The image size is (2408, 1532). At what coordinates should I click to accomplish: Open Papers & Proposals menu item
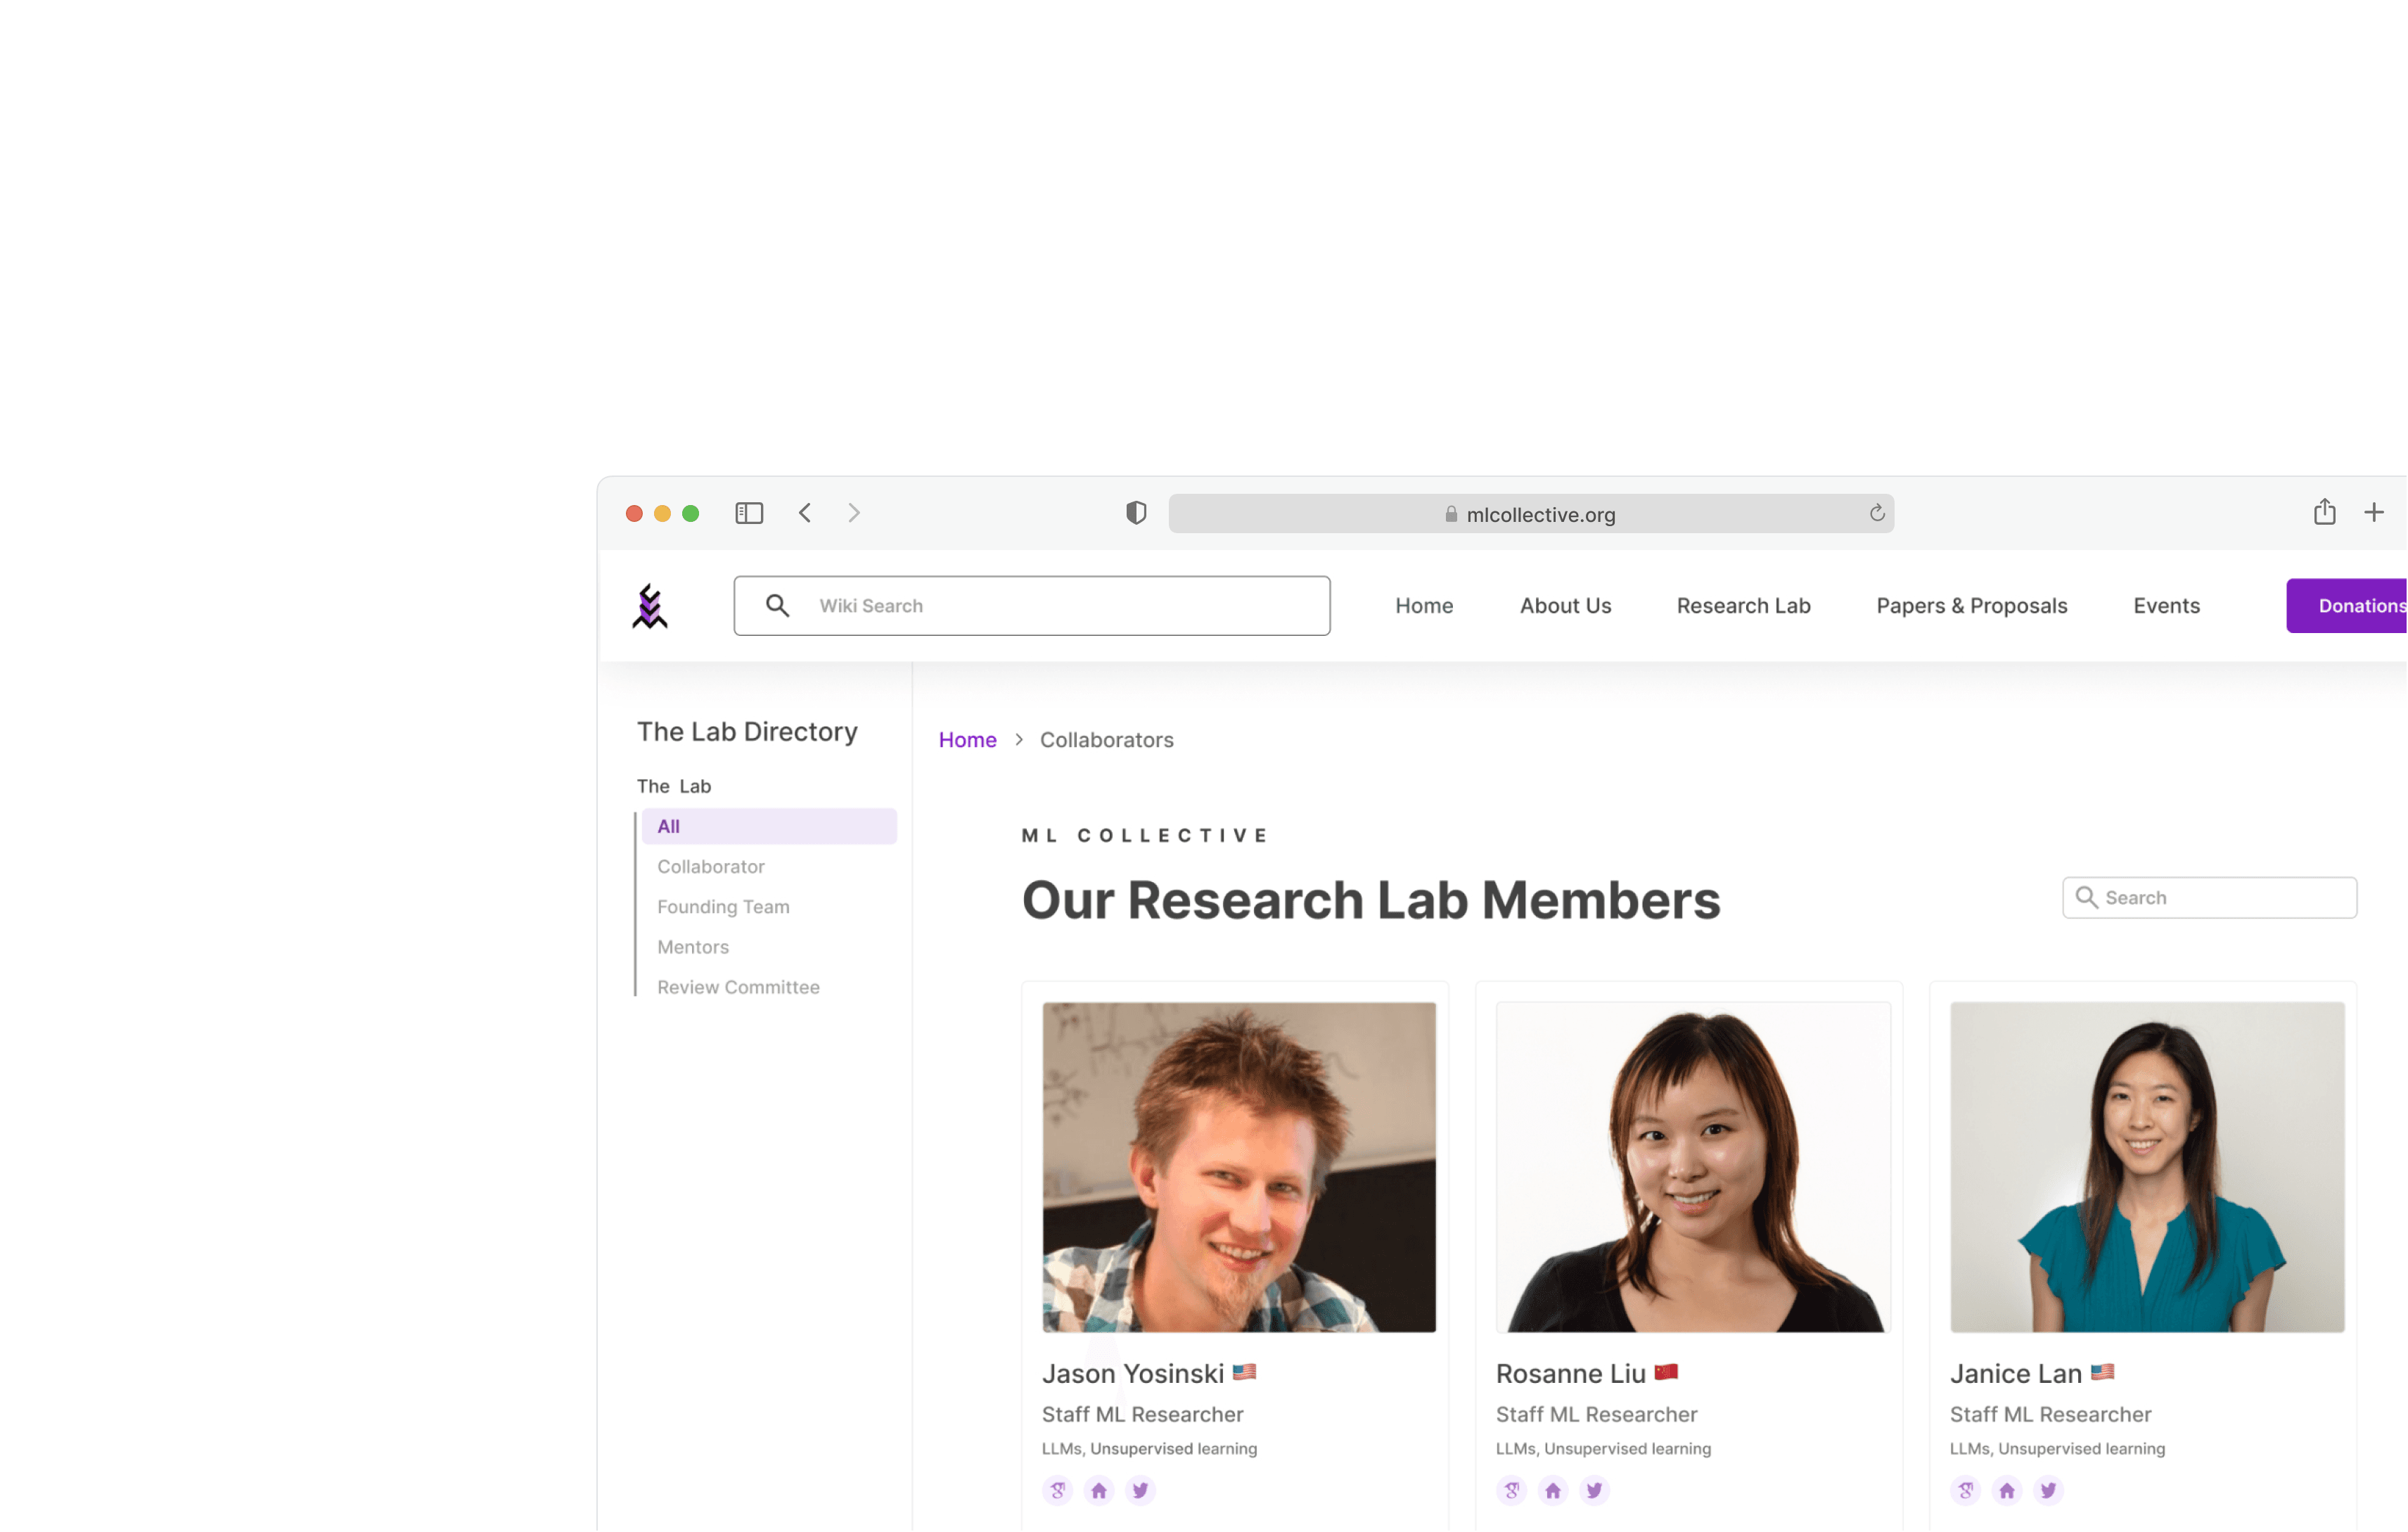(x=1971, y=606)
